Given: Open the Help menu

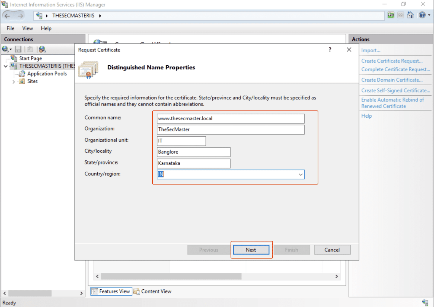Looking at the screenshot, I should 46,28.
